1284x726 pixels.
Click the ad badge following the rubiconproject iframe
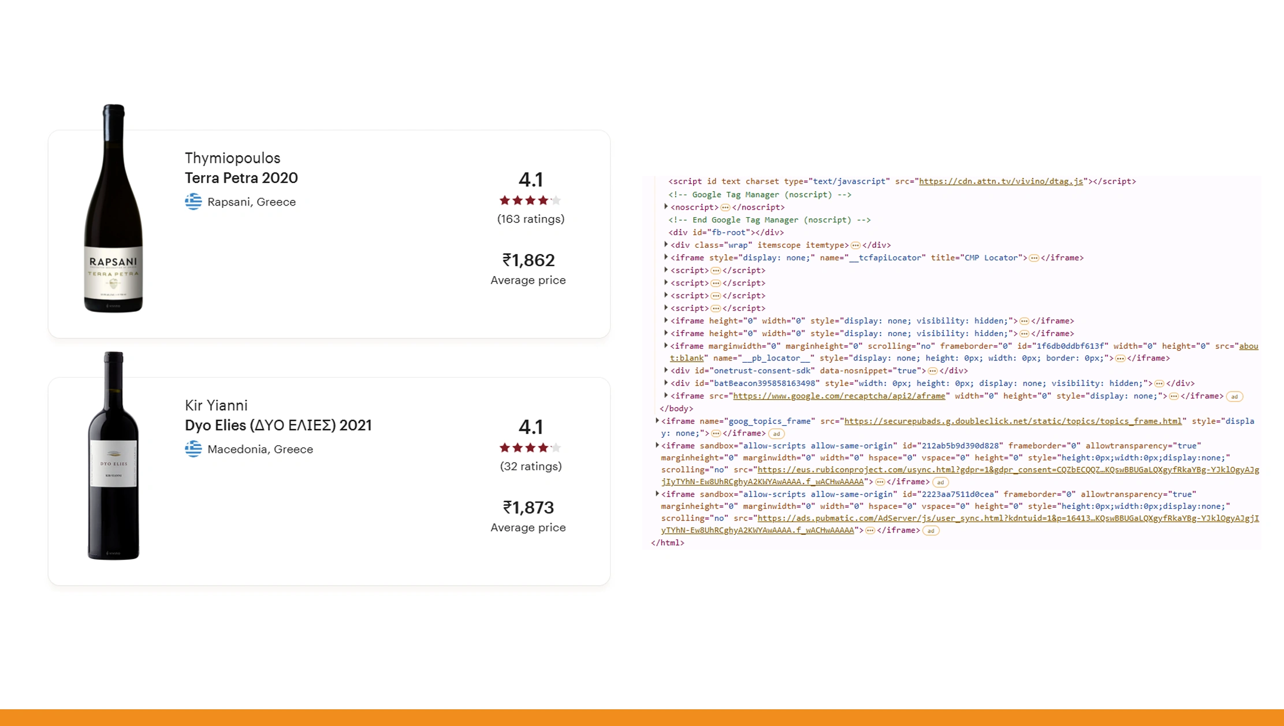pyautogui.click(x=939, y=482)
